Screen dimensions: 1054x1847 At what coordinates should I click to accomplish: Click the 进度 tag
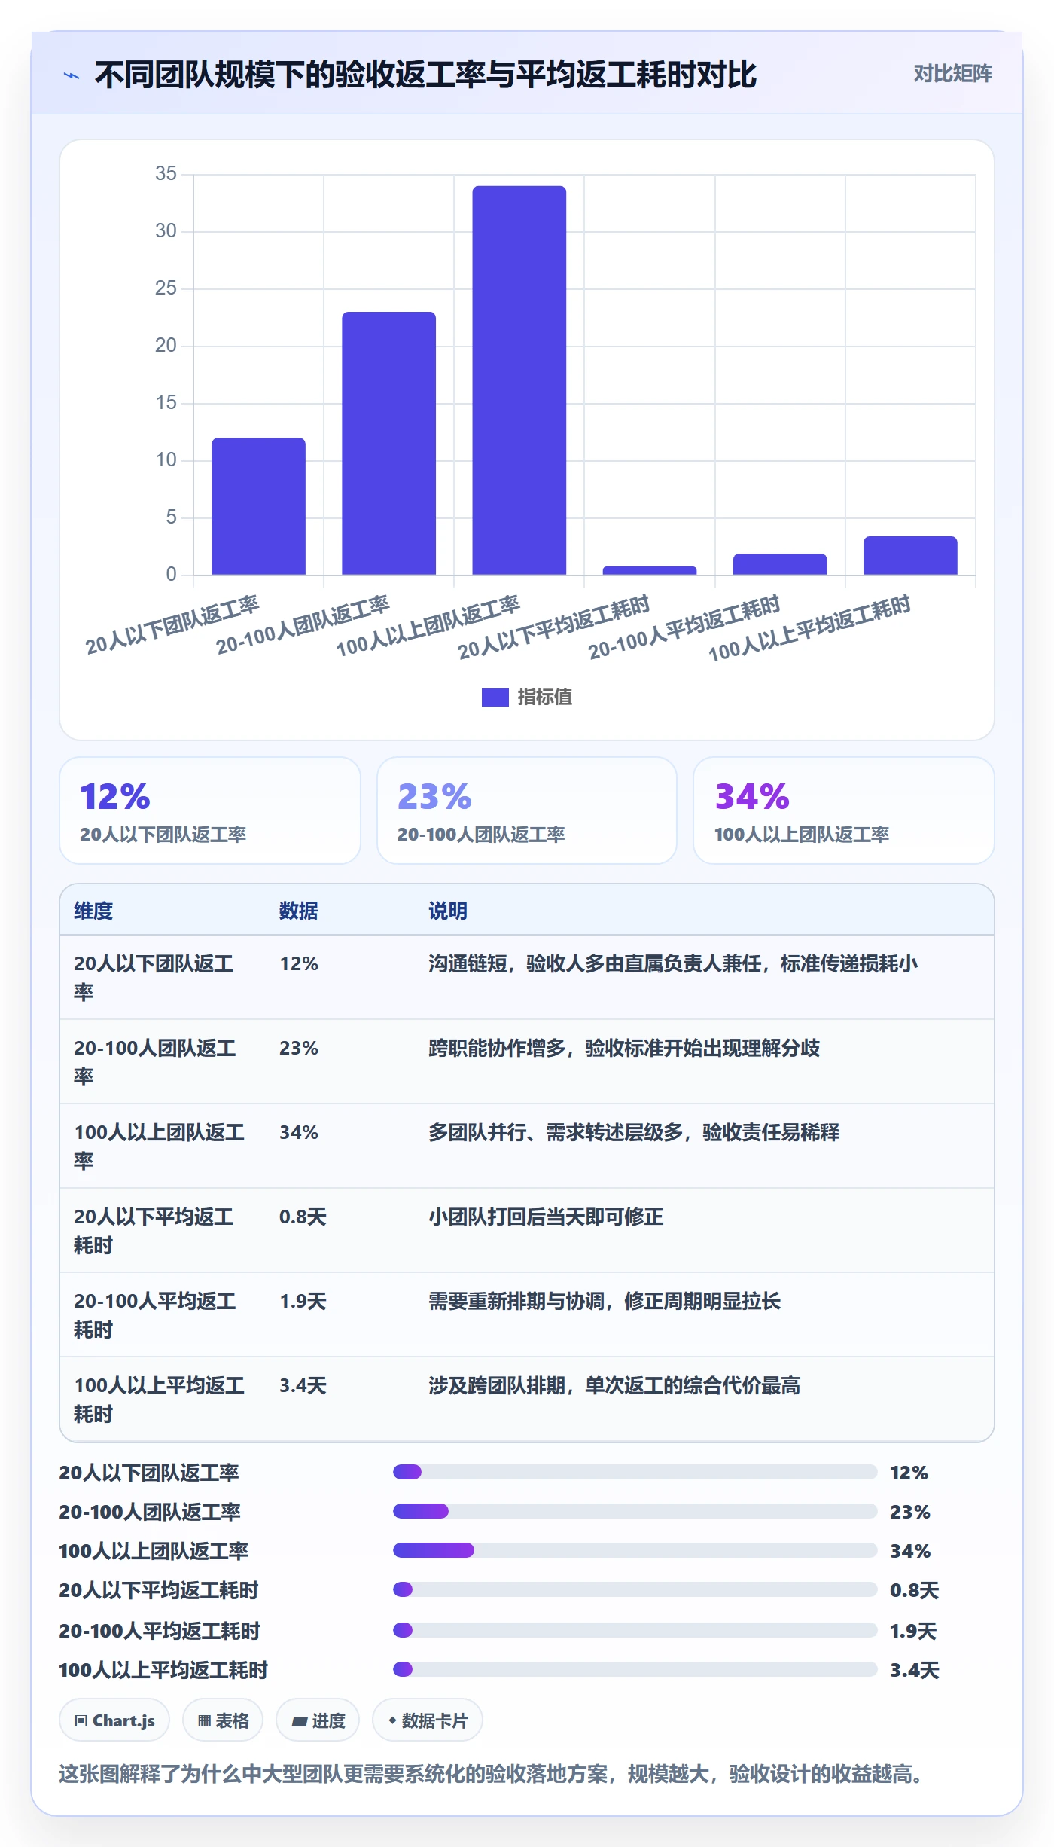tap(318, 1720)
